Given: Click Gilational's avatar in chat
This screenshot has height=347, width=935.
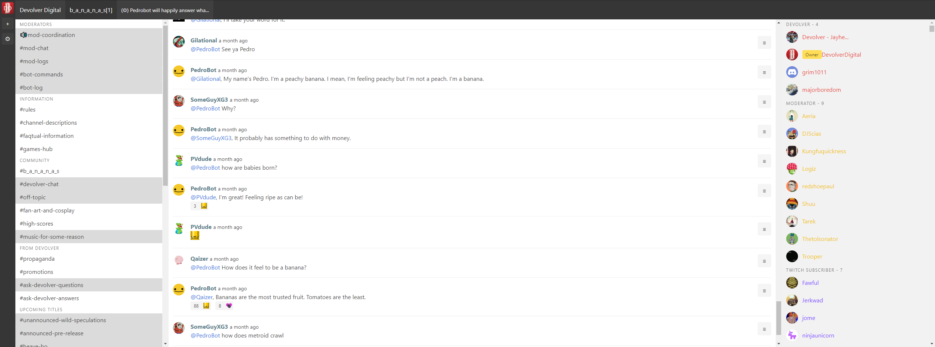Looking at the screenshot, I should [179, 42].
